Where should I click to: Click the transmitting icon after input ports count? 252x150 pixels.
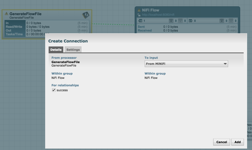tap(171, 21)
